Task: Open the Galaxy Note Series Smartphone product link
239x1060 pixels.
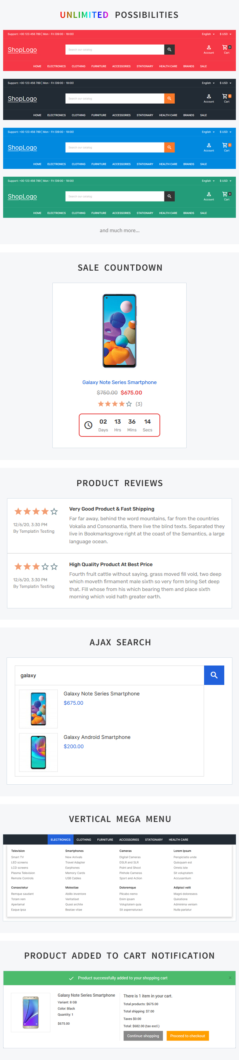Action: (119, 382)
